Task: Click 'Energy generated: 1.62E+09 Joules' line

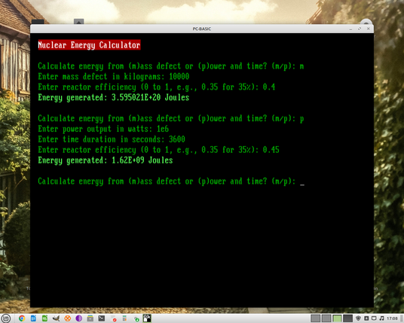Action: tap(106, 160)
